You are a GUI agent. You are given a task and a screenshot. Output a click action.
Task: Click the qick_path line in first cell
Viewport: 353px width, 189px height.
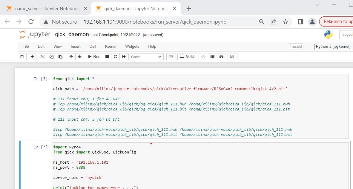click(170, 89)
